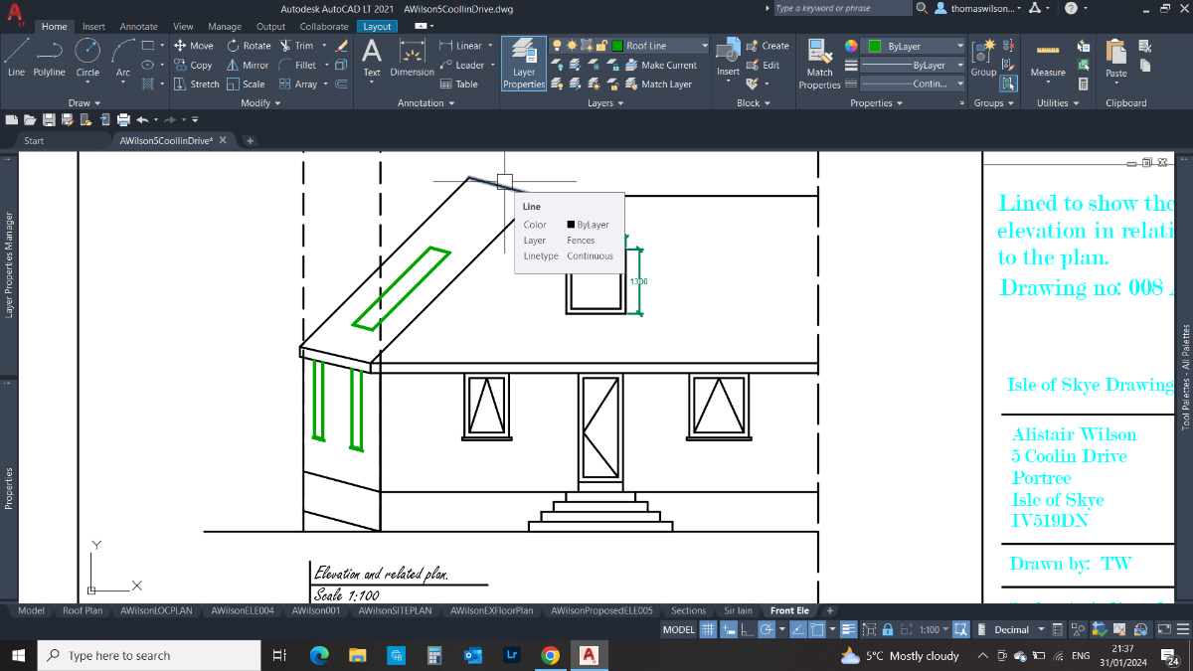Click the Make Current layer button

pyautogui.click(x=661, y=65)
